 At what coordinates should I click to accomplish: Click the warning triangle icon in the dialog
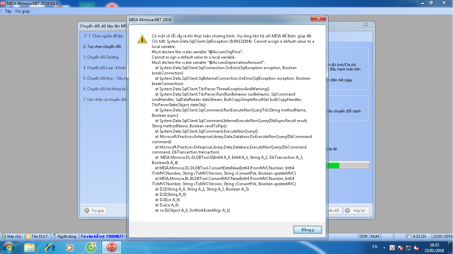pyautogui.click(x=142, y=39)
